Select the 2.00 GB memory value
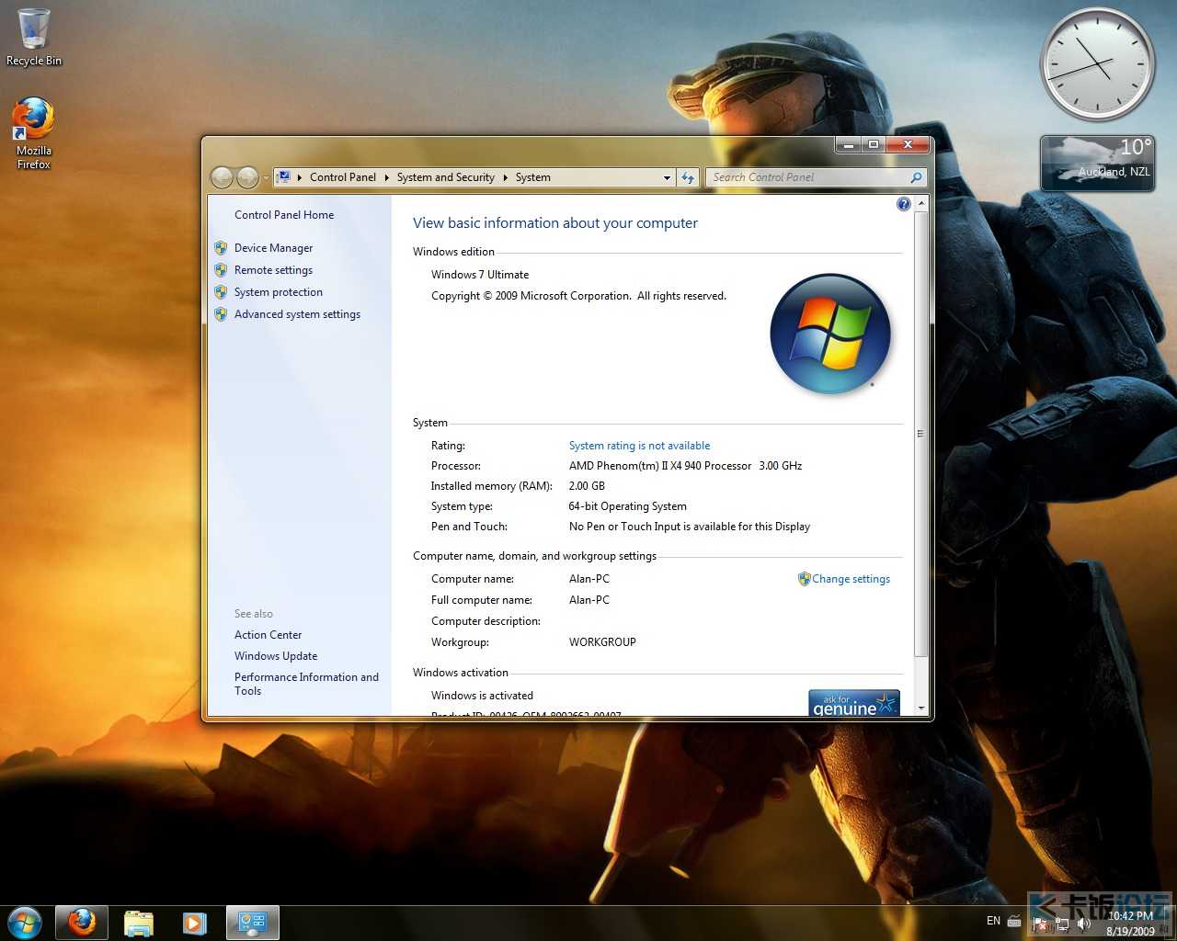 coord(587,486)
